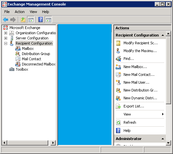Click the Forward arrow toolbar icon
173x154 pixels.
click(13, 20)
